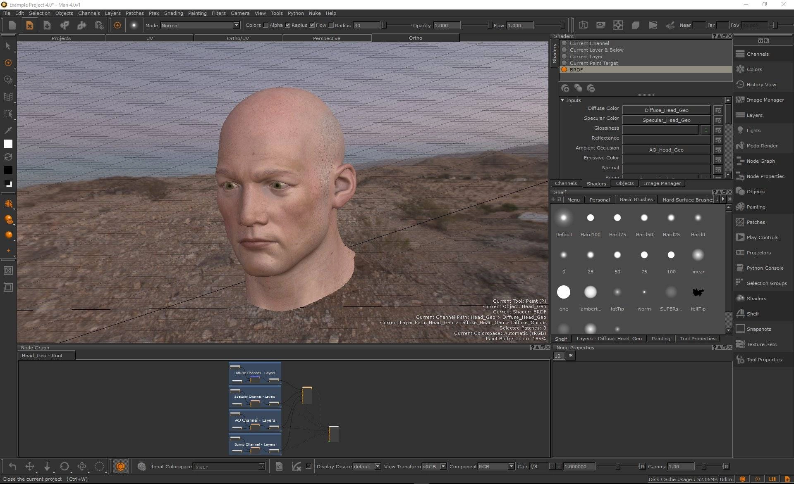Collapse the Inputs section expander
This screenshot has width=794, height=484.
point(562,100)
